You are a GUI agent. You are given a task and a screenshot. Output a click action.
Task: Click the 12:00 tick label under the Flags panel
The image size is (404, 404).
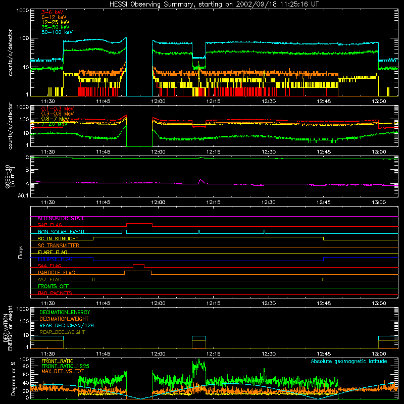[158, 304]
